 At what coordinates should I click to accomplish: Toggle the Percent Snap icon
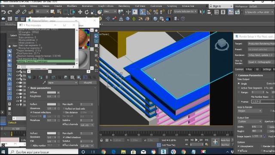[x=156, y=12]
